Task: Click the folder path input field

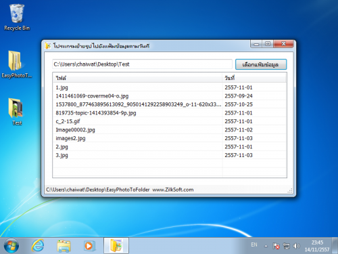Action: (142, 64)
